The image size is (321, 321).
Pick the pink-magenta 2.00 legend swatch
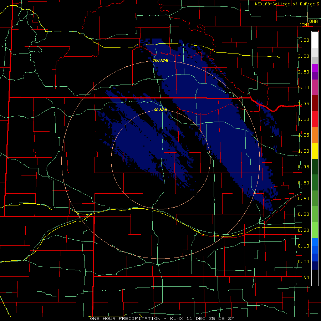click(x=315, y=87)
